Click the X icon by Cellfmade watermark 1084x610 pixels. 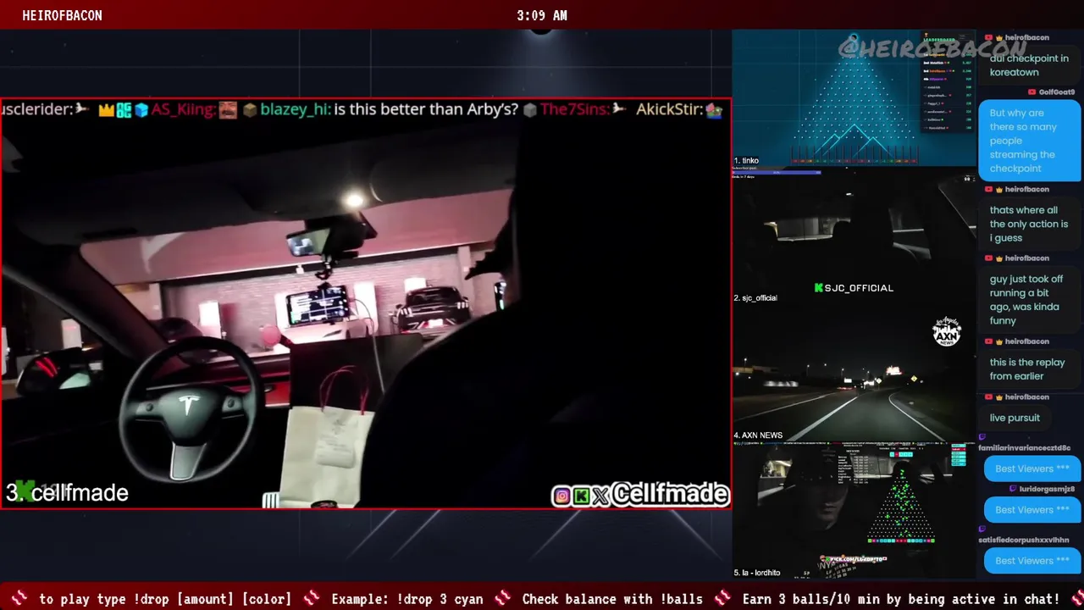point(600,496)
